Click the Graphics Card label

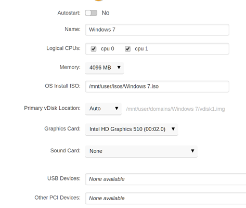[62, 129]
